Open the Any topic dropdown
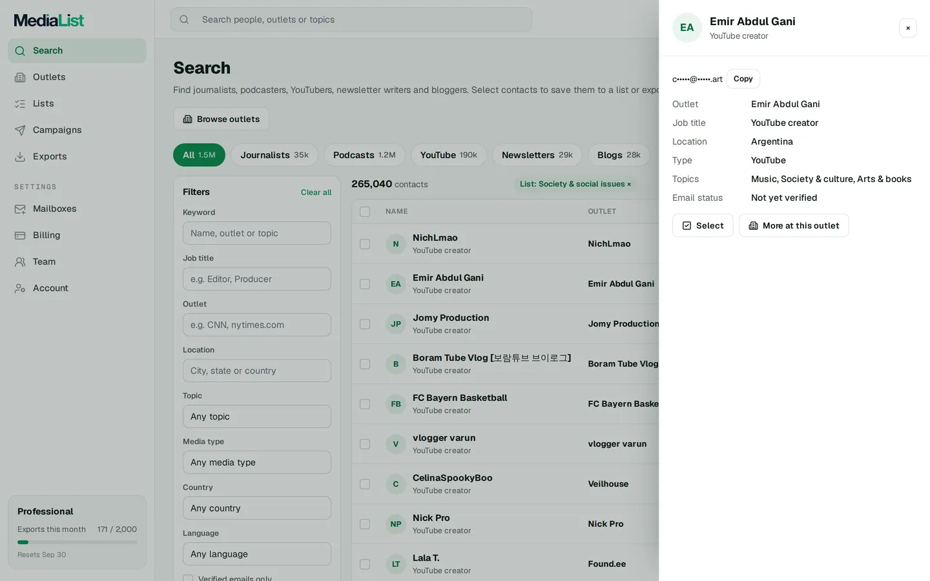Image resolution: width=930 pixels, height=581 pixels. click(257, 416)
